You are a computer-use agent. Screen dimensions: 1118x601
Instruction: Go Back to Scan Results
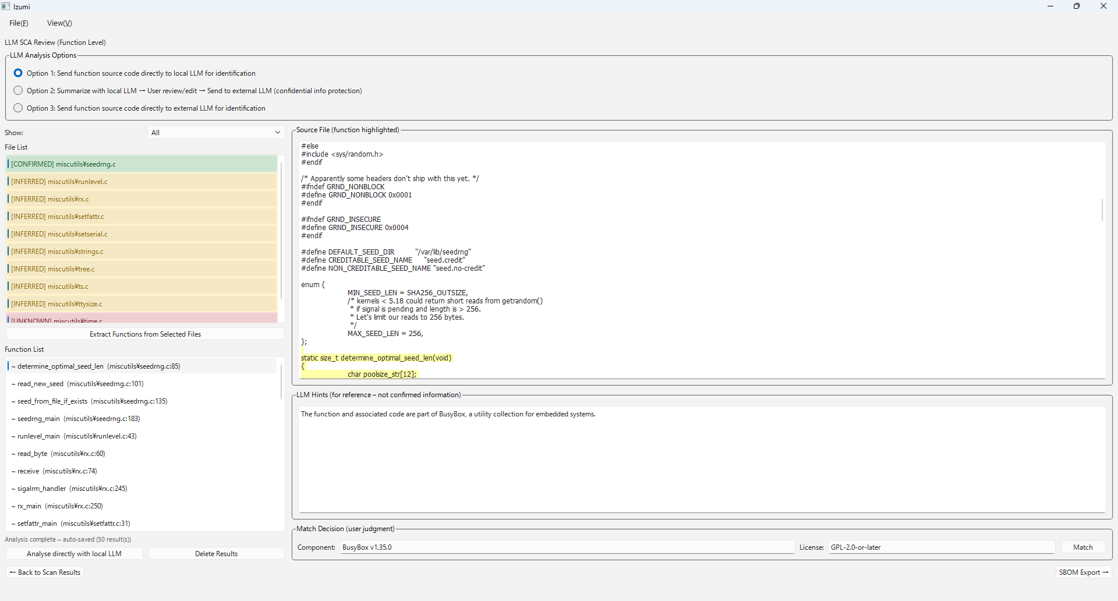pos(44,572)
